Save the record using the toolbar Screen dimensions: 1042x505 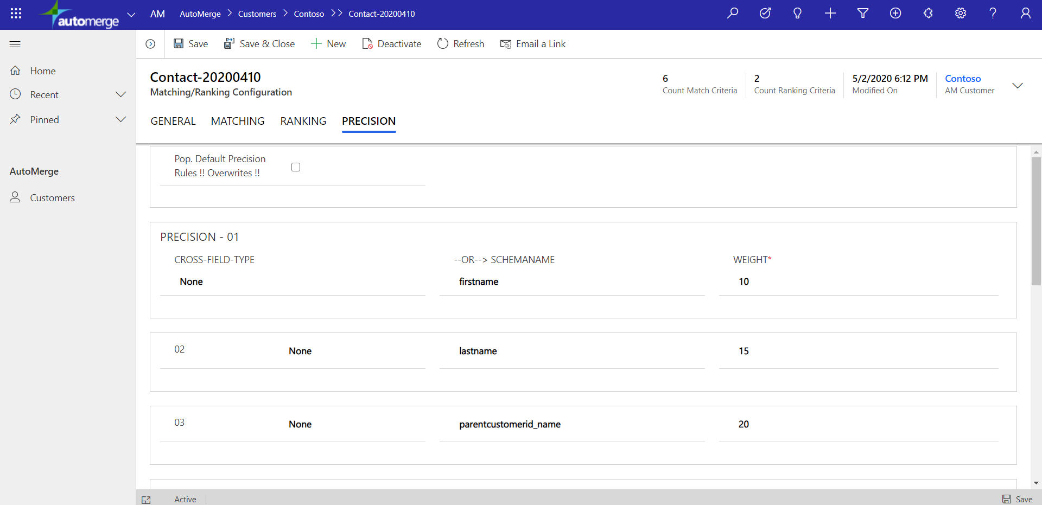coord(190,44)
